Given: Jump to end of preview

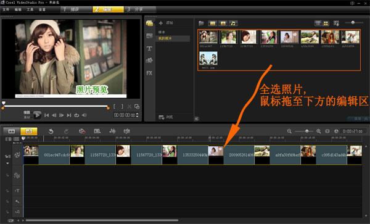Looking at the screenshot, I should click(x=69, y=115).
